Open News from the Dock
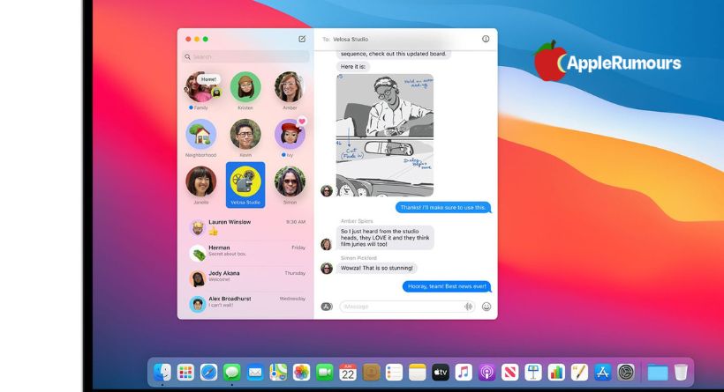 (x=509, y=373)
